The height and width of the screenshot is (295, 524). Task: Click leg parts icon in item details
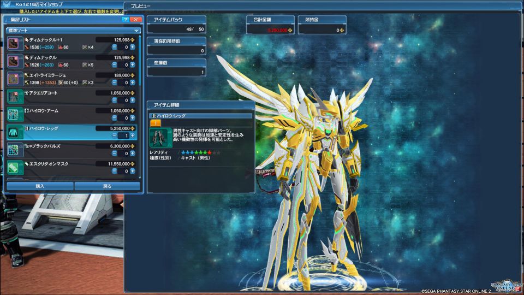tap(160, 138)
